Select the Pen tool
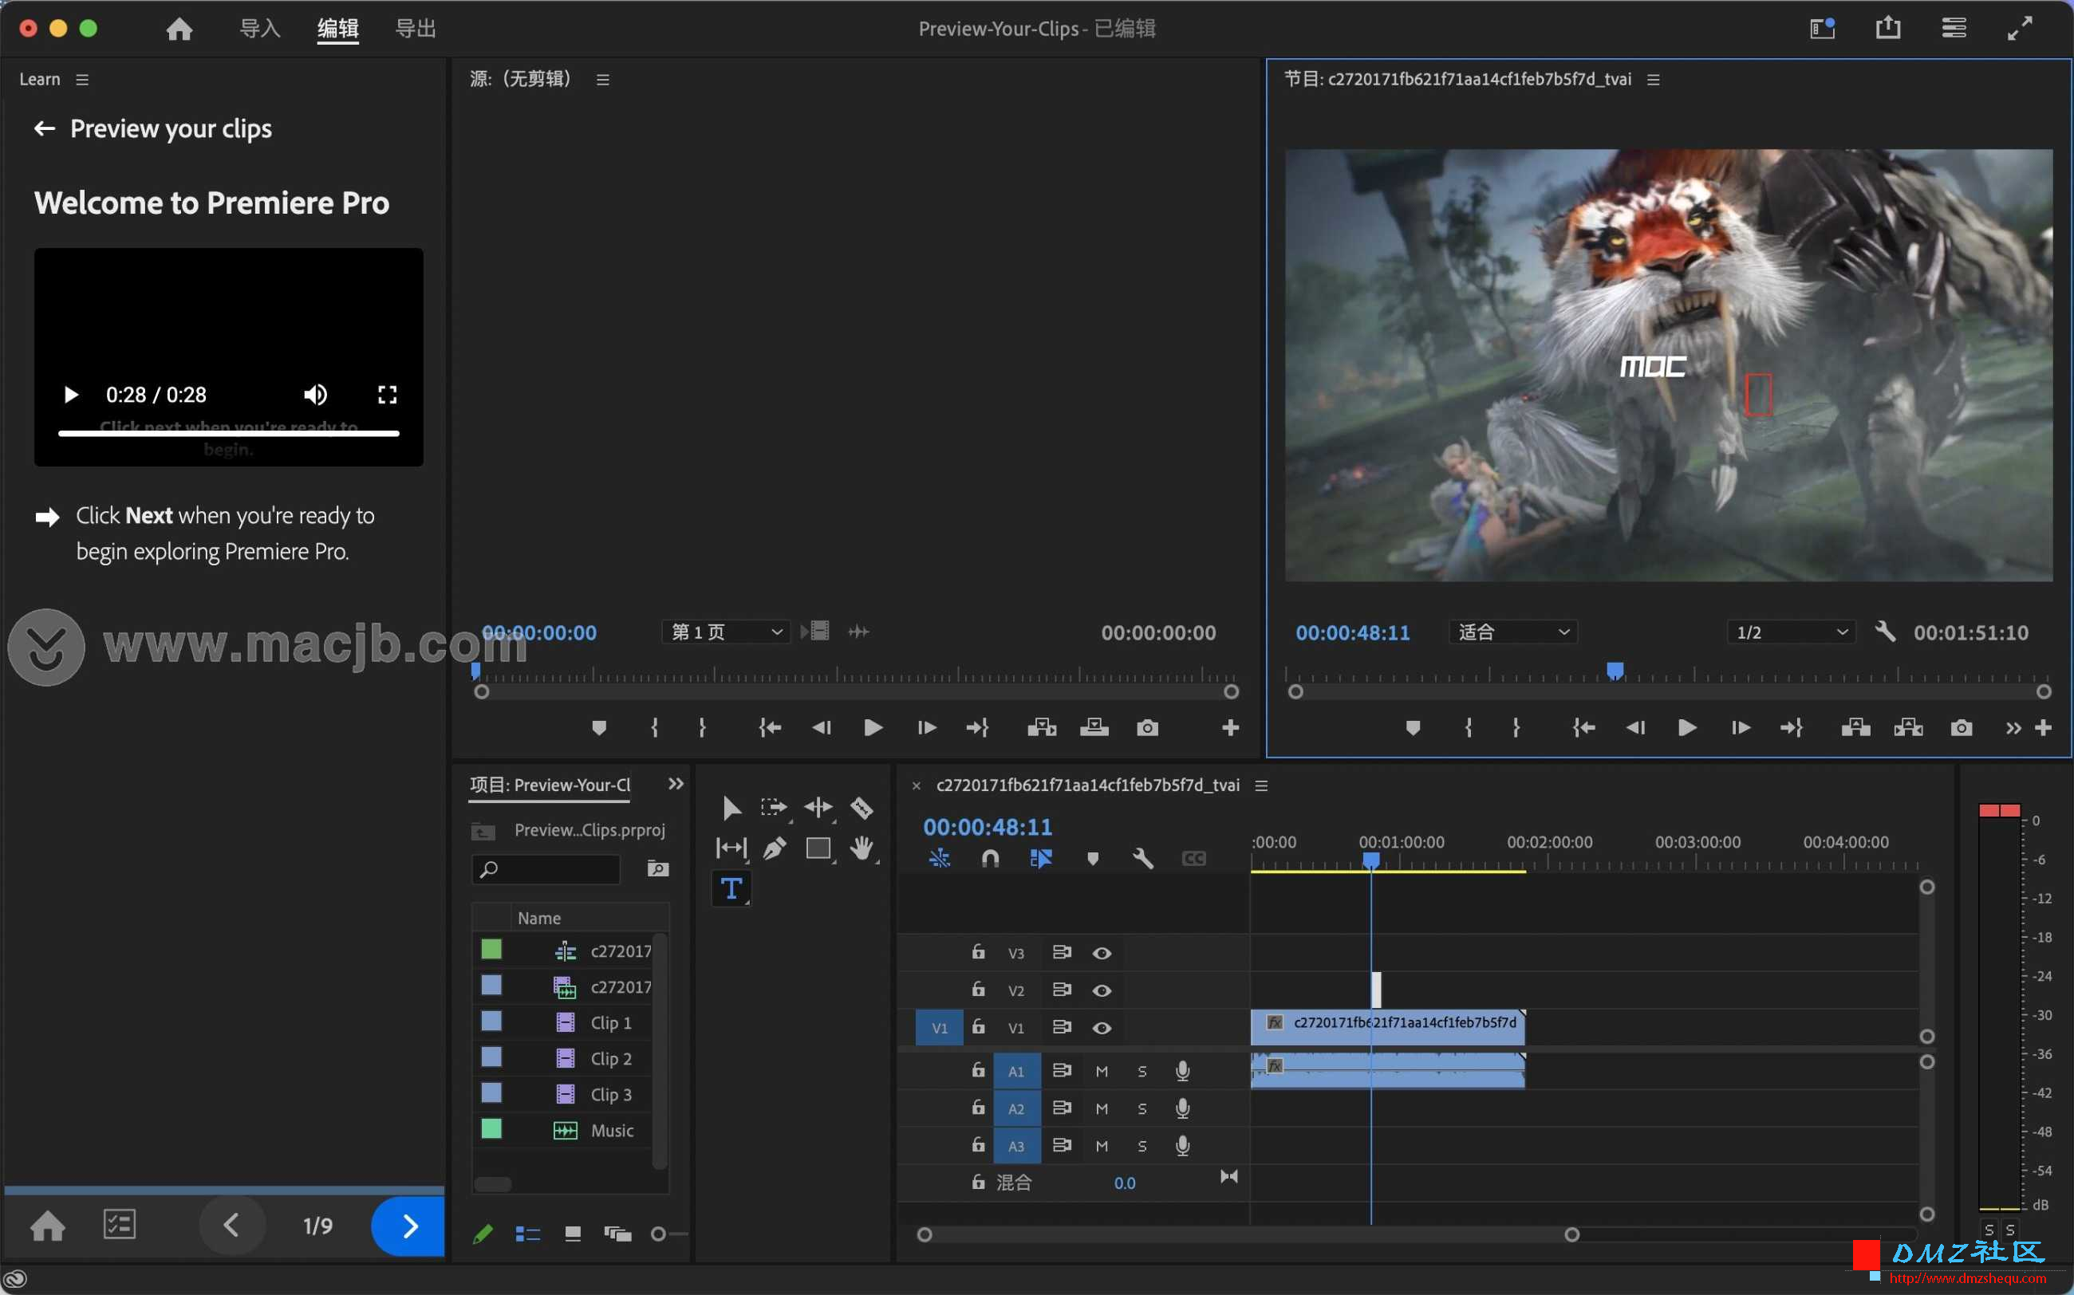The width and height of the screenshot is (2074, 1295). pos(775,848)
